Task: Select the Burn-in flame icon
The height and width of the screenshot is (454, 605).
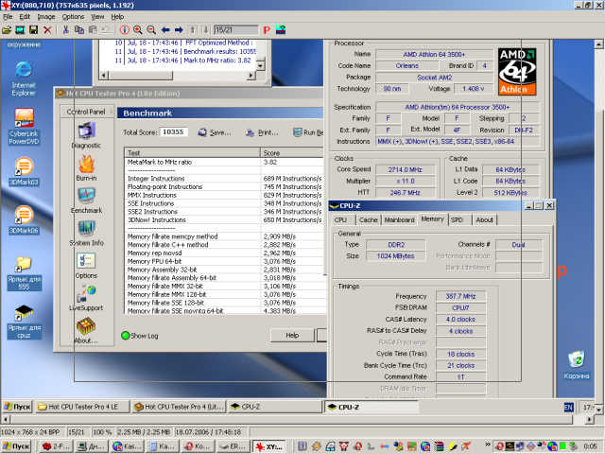Action: tap(85, 166)
